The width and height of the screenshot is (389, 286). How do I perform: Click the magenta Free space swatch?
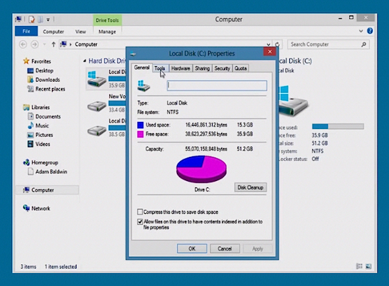tap(141, 134)
